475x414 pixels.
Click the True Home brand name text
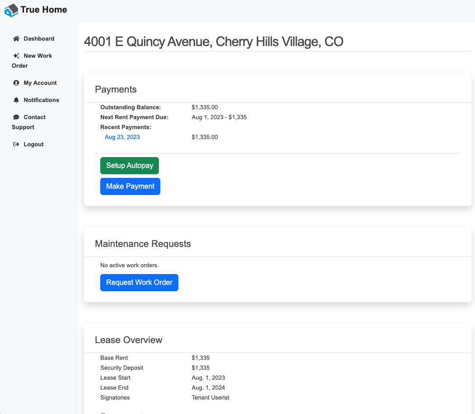pos(44,9)
